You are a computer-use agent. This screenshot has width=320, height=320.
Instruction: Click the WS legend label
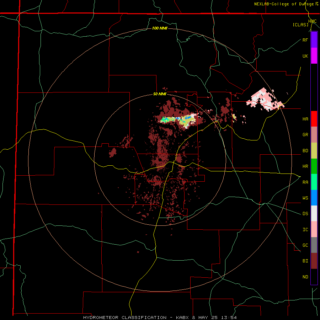tap(305, 198)
